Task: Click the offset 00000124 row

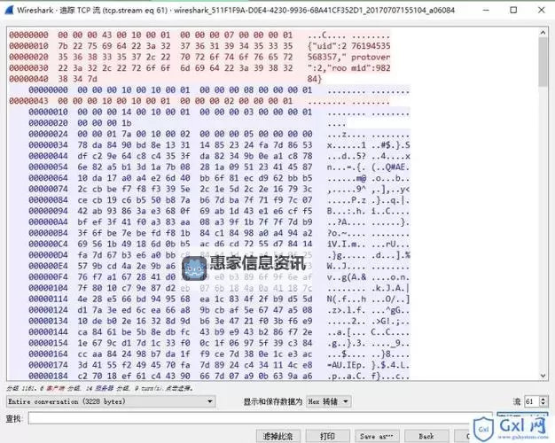Action: pyautogui.click(x=219, y=310)
